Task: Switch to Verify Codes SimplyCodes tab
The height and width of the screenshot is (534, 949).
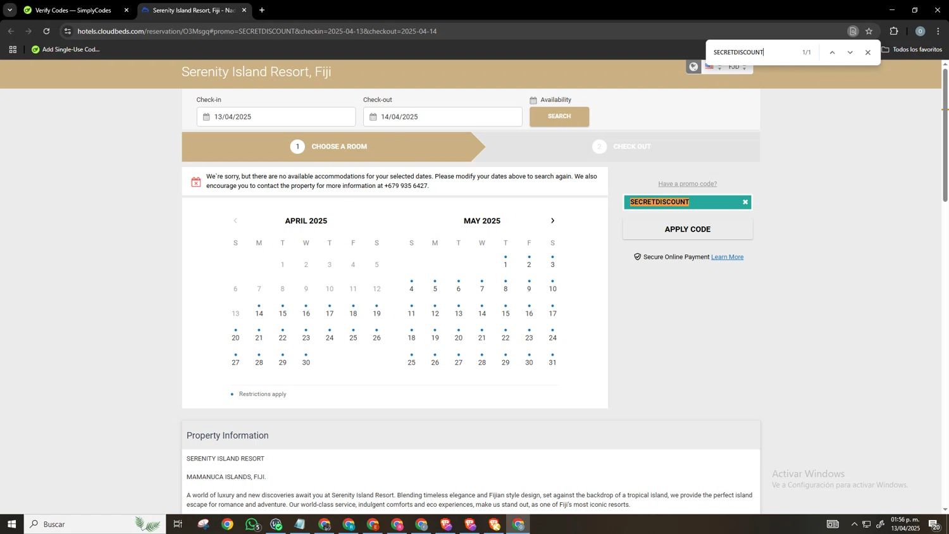Action: pyautogui.click(x=73, y=10)
